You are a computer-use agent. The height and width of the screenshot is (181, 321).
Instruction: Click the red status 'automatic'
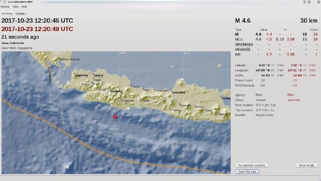pos(294,100)
